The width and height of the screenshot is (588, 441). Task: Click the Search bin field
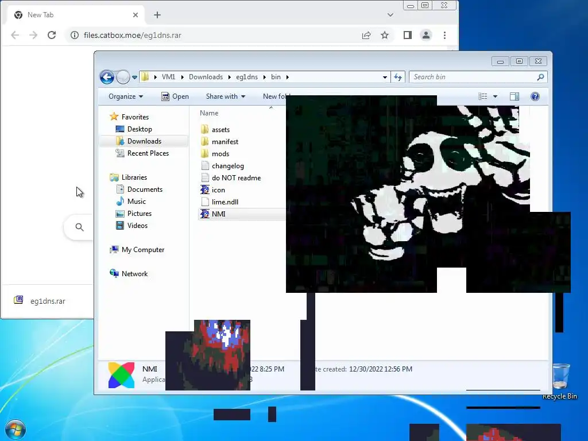[478, 77]
